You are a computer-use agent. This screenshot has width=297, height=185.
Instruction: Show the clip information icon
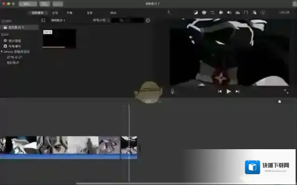(263, 13)
